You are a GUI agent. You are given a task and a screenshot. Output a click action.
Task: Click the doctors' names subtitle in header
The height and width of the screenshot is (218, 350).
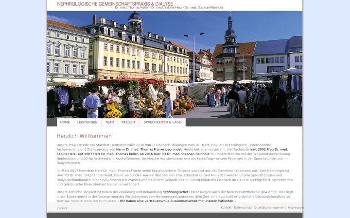(x=169, y=8)
